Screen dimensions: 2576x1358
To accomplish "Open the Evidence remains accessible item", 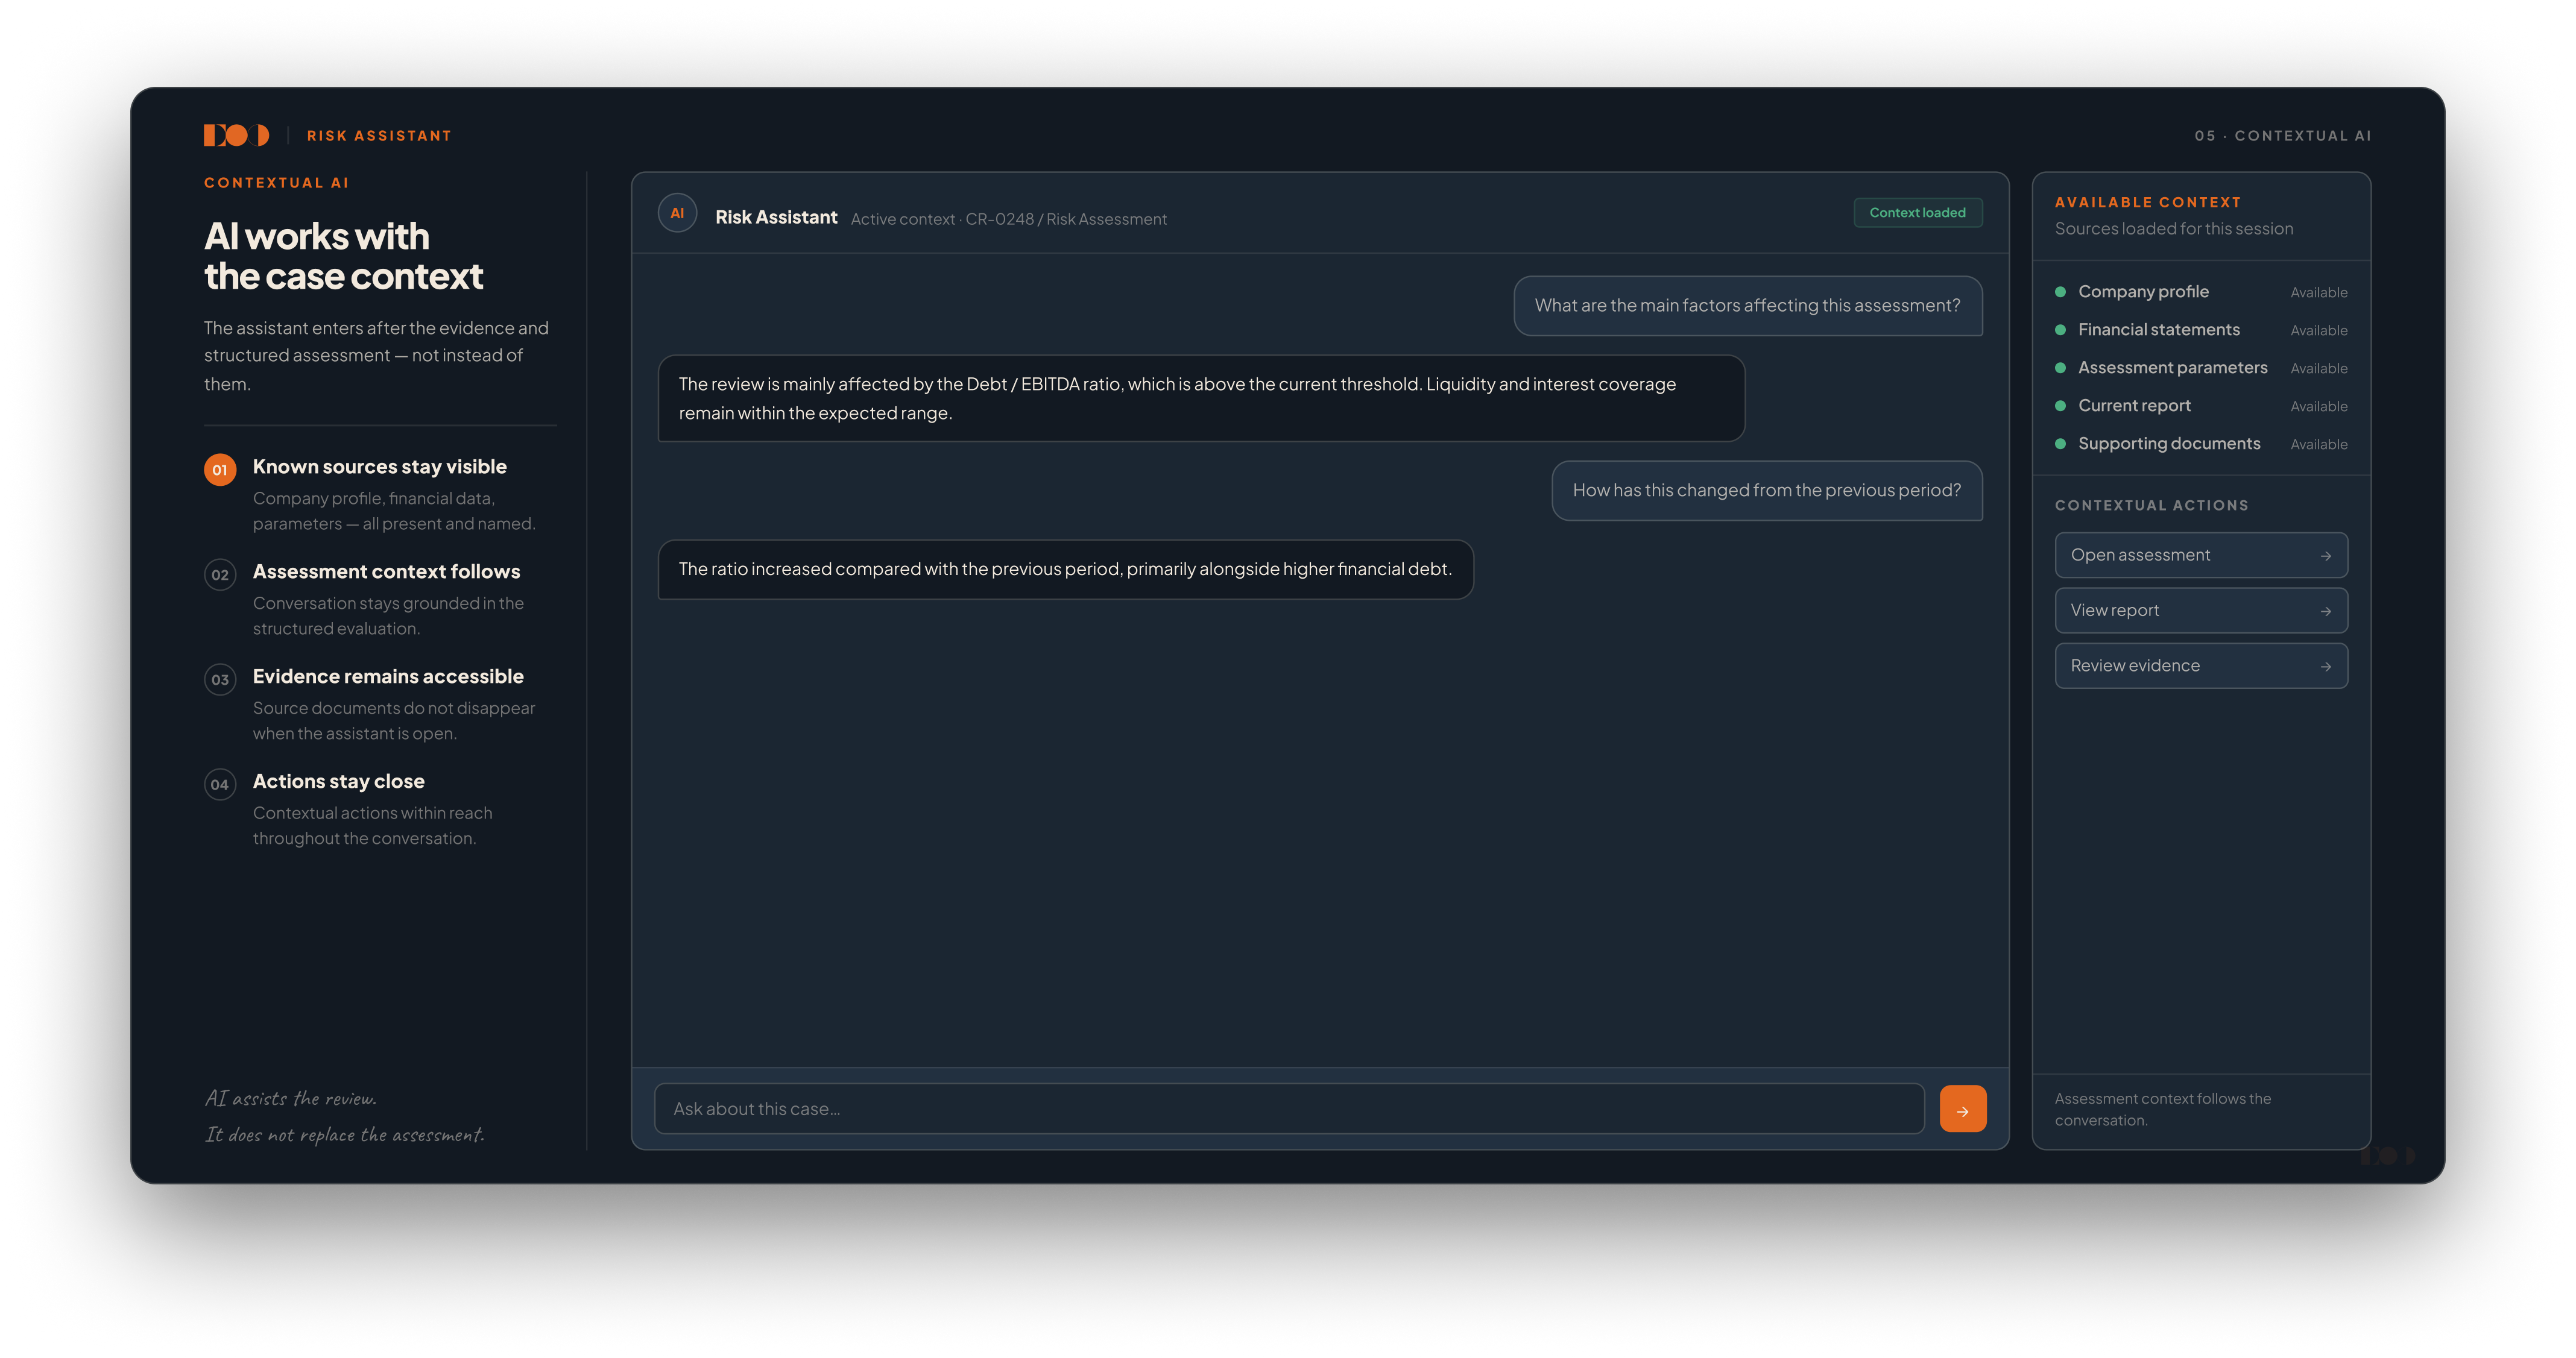I will coord(380,705).
